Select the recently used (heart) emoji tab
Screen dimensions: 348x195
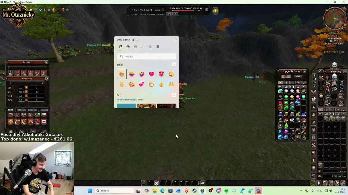tap(121, 47)
